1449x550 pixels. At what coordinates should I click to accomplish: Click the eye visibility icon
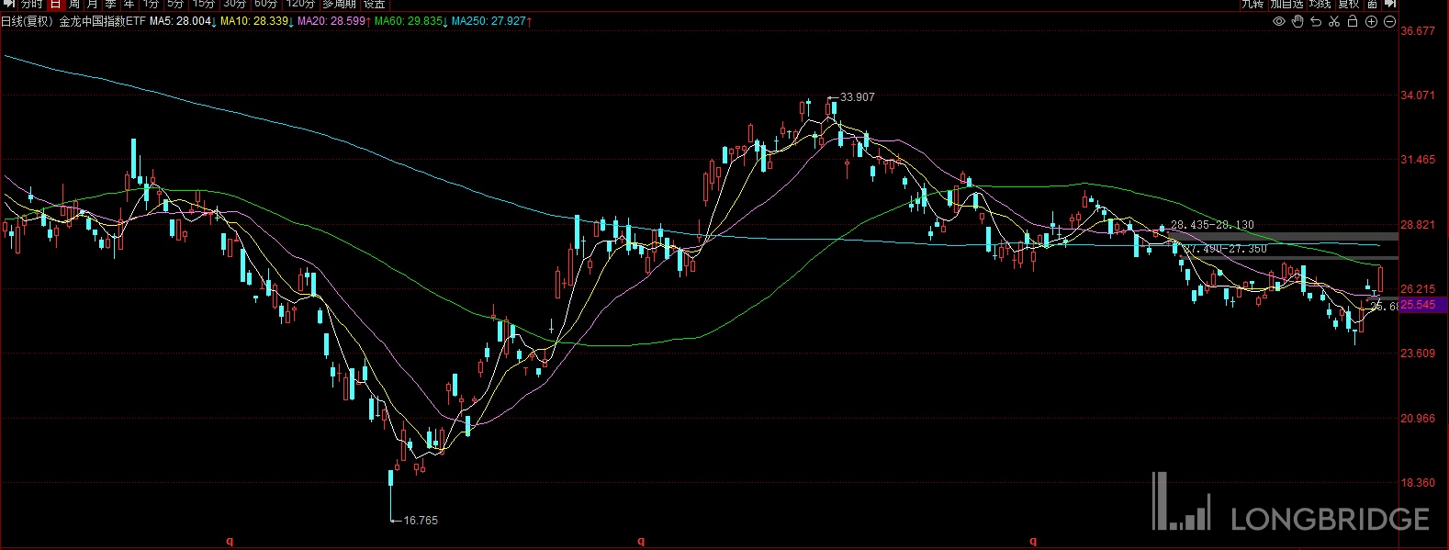click(x=1278, y=21)
